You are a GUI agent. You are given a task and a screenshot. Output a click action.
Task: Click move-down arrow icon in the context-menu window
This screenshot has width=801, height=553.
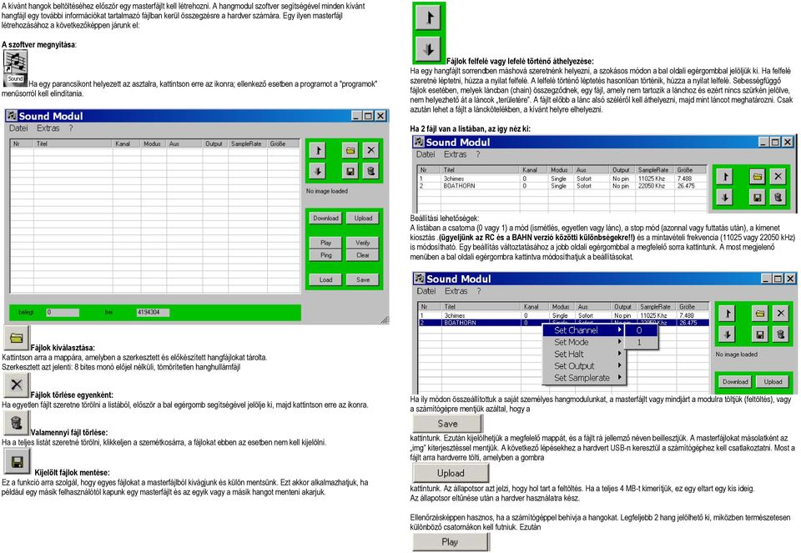coord(728,334)
